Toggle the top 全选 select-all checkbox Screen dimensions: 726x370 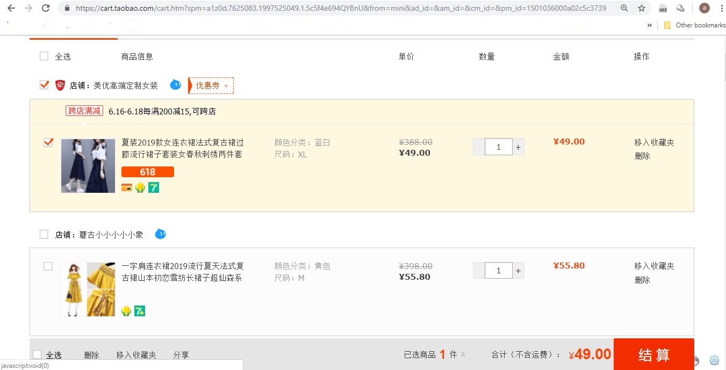44,56
